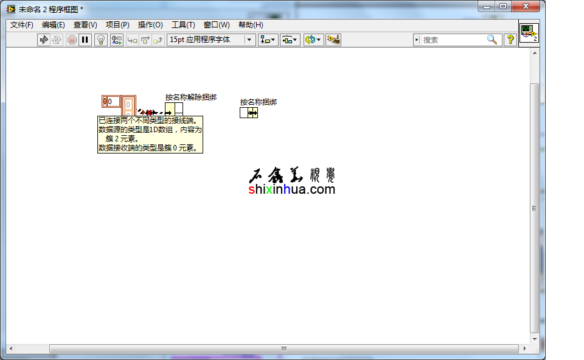Click the Run Continuously toolbar icon

[x=57, y=40]
